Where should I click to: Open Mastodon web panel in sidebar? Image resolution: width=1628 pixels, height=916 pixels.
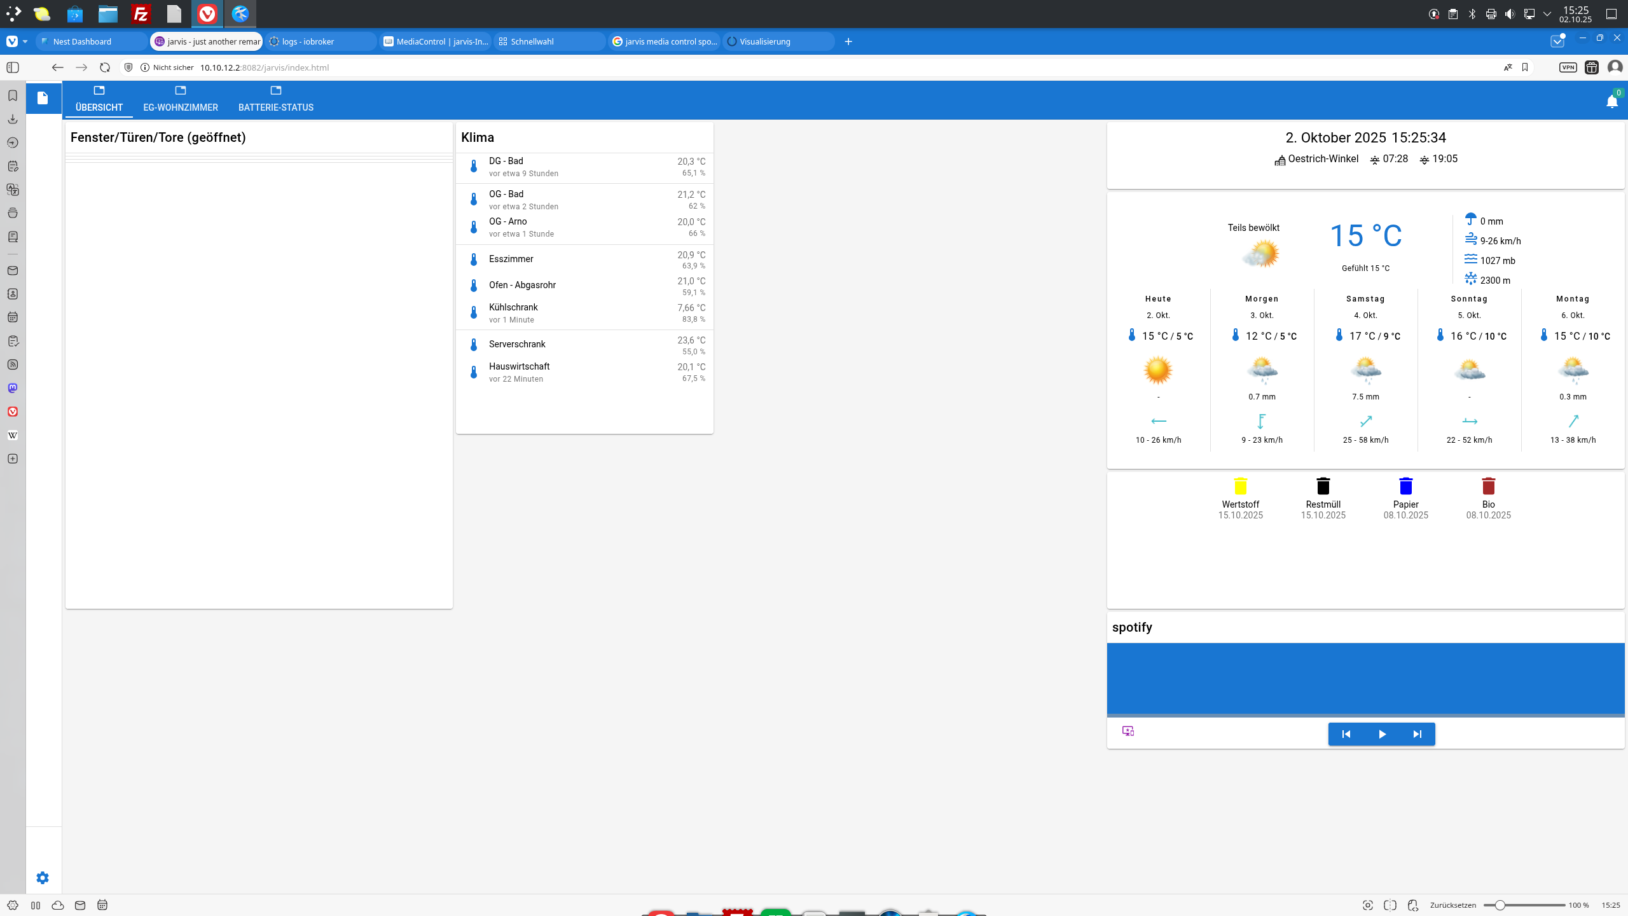pos(13,388)
